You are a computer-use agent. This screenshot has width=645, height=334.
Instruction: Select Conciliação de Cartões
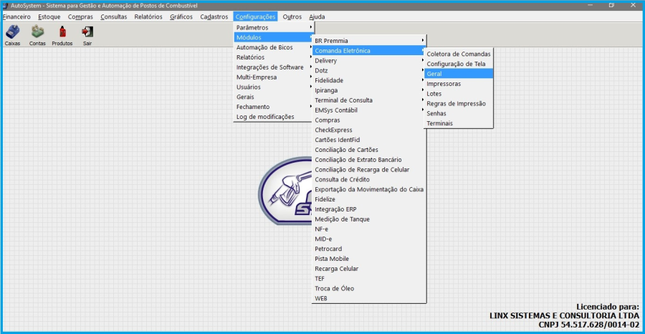tap(369, 150)
